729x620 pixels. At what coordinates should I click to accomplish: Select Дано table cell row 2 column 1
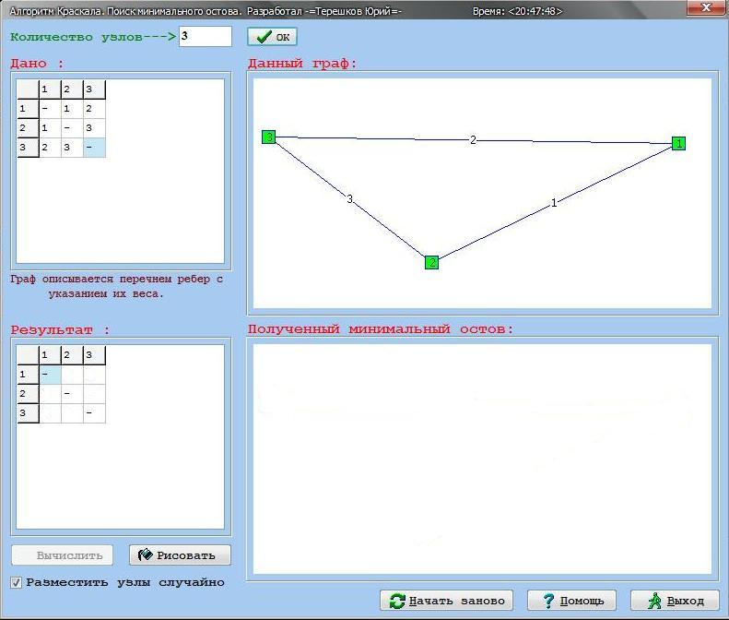pyautogui.click(x=50, y=128)
